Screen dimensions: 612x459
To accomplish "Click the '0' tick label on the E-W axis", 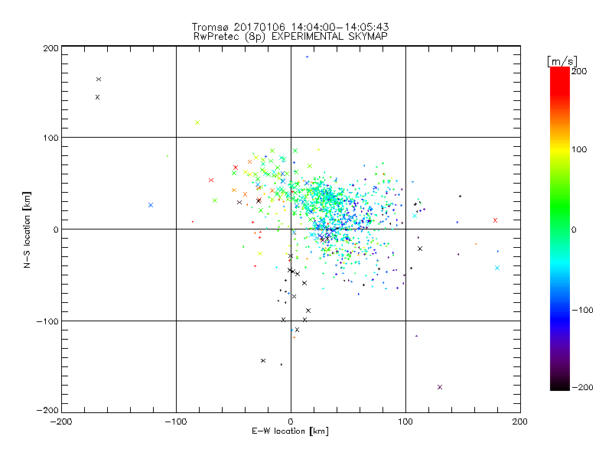I will pos(291,422).
